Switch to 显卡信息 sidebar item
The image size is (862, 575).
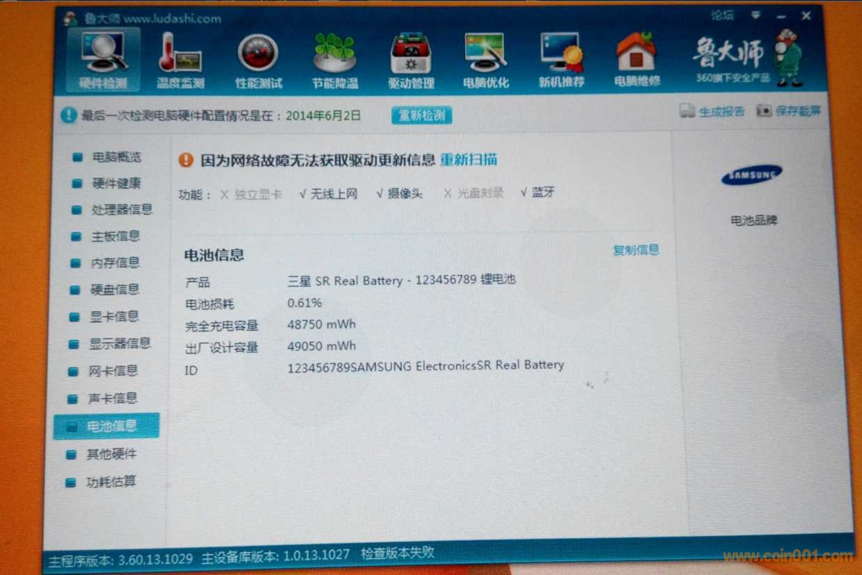tap(114, 317)
